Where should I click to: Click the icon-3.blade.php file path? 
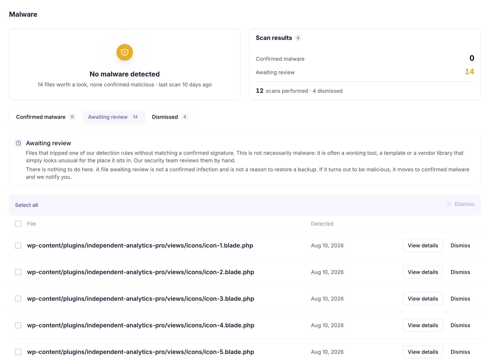coord(141,299)
